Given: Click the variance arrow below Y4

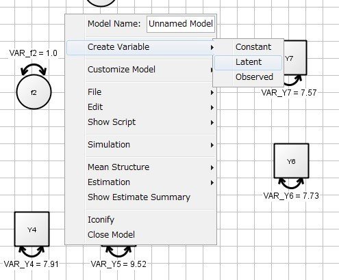Looking at the screenshot, I should pos(32,252).
